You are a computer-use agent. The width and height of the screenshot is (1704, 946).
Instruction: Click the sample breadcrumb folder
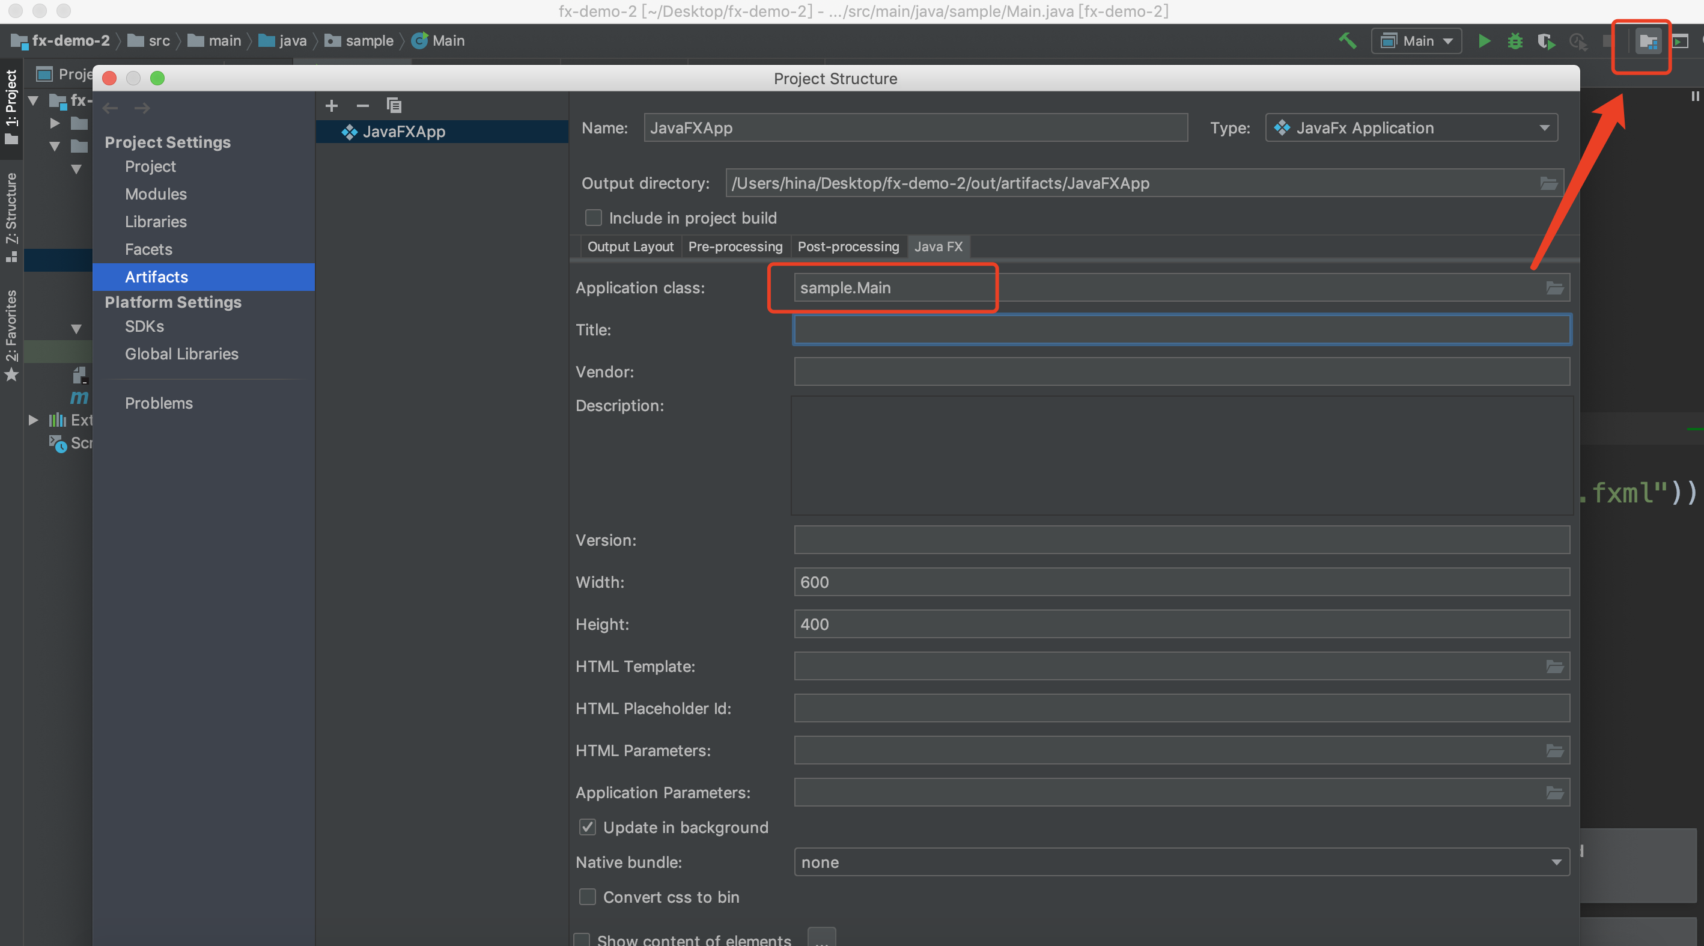[360, 41]
